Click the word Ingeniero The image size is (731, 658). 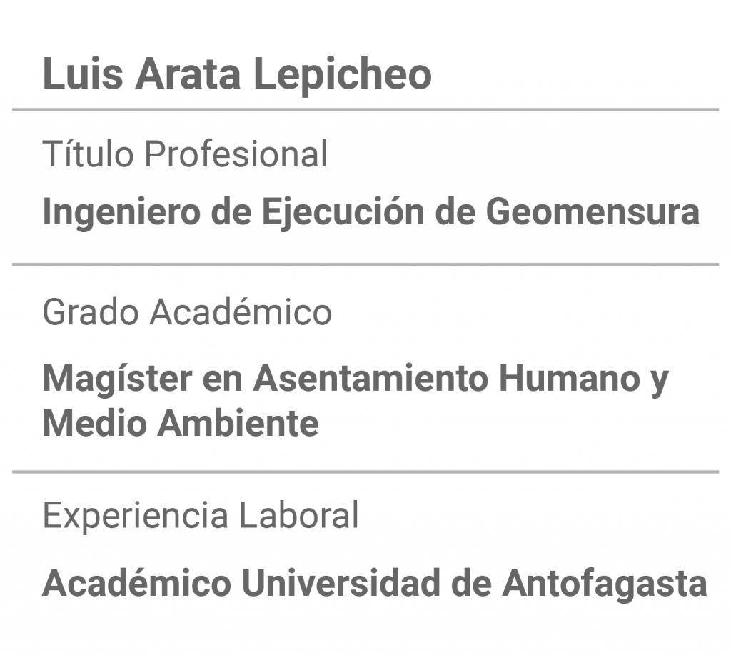(x=121, y=213)
